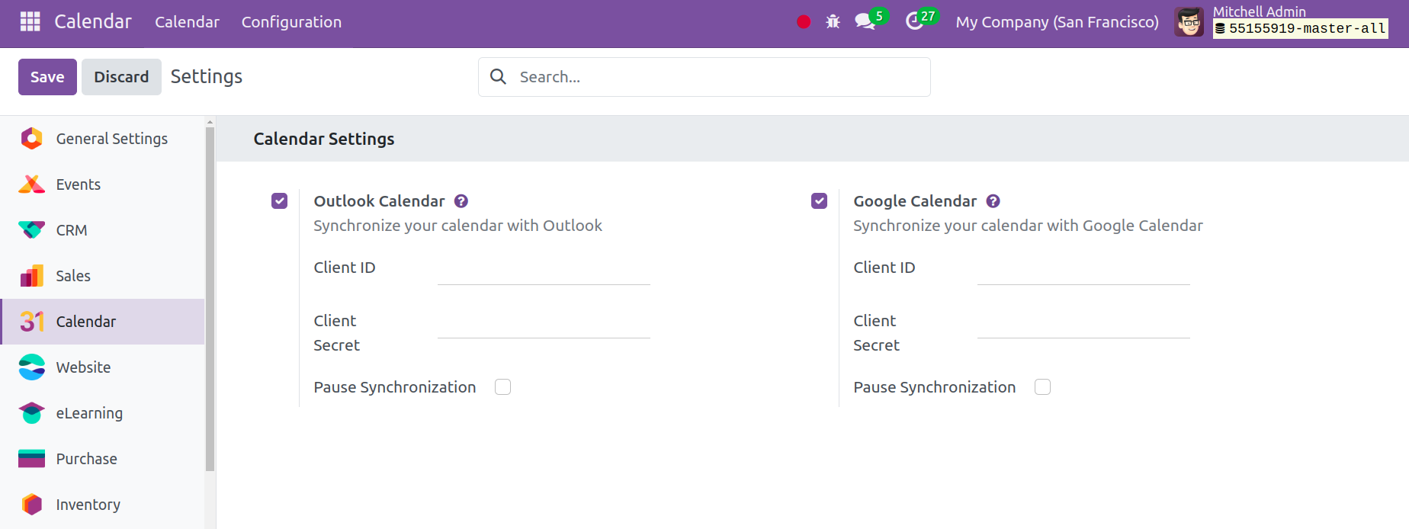Open conversations messages icon
Screen dimensions: 1409x529
[x=865, y=21]
